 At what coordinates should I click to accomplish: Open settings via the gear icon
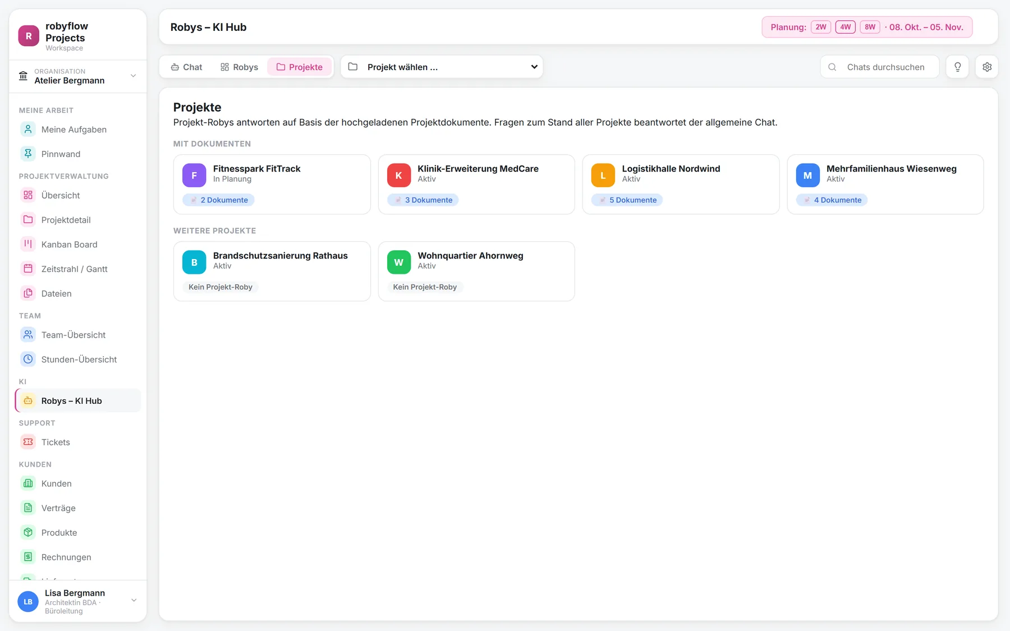click(986, 67)
